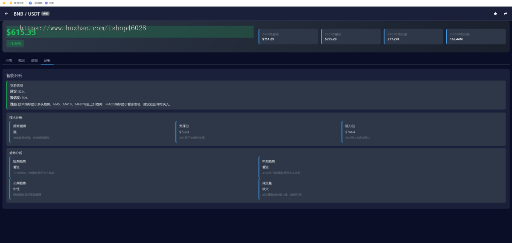The width and height of the screenshot is (512, 243).
Task: Click the 趋势强度 card title
Action: (20, 126)
